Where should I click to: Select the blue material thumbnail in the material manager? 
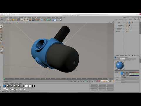point(4,86)
